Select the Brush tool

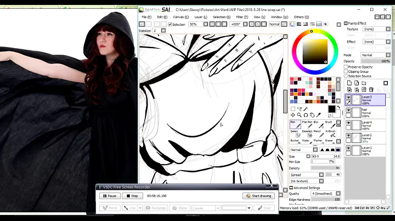[330, 124]
